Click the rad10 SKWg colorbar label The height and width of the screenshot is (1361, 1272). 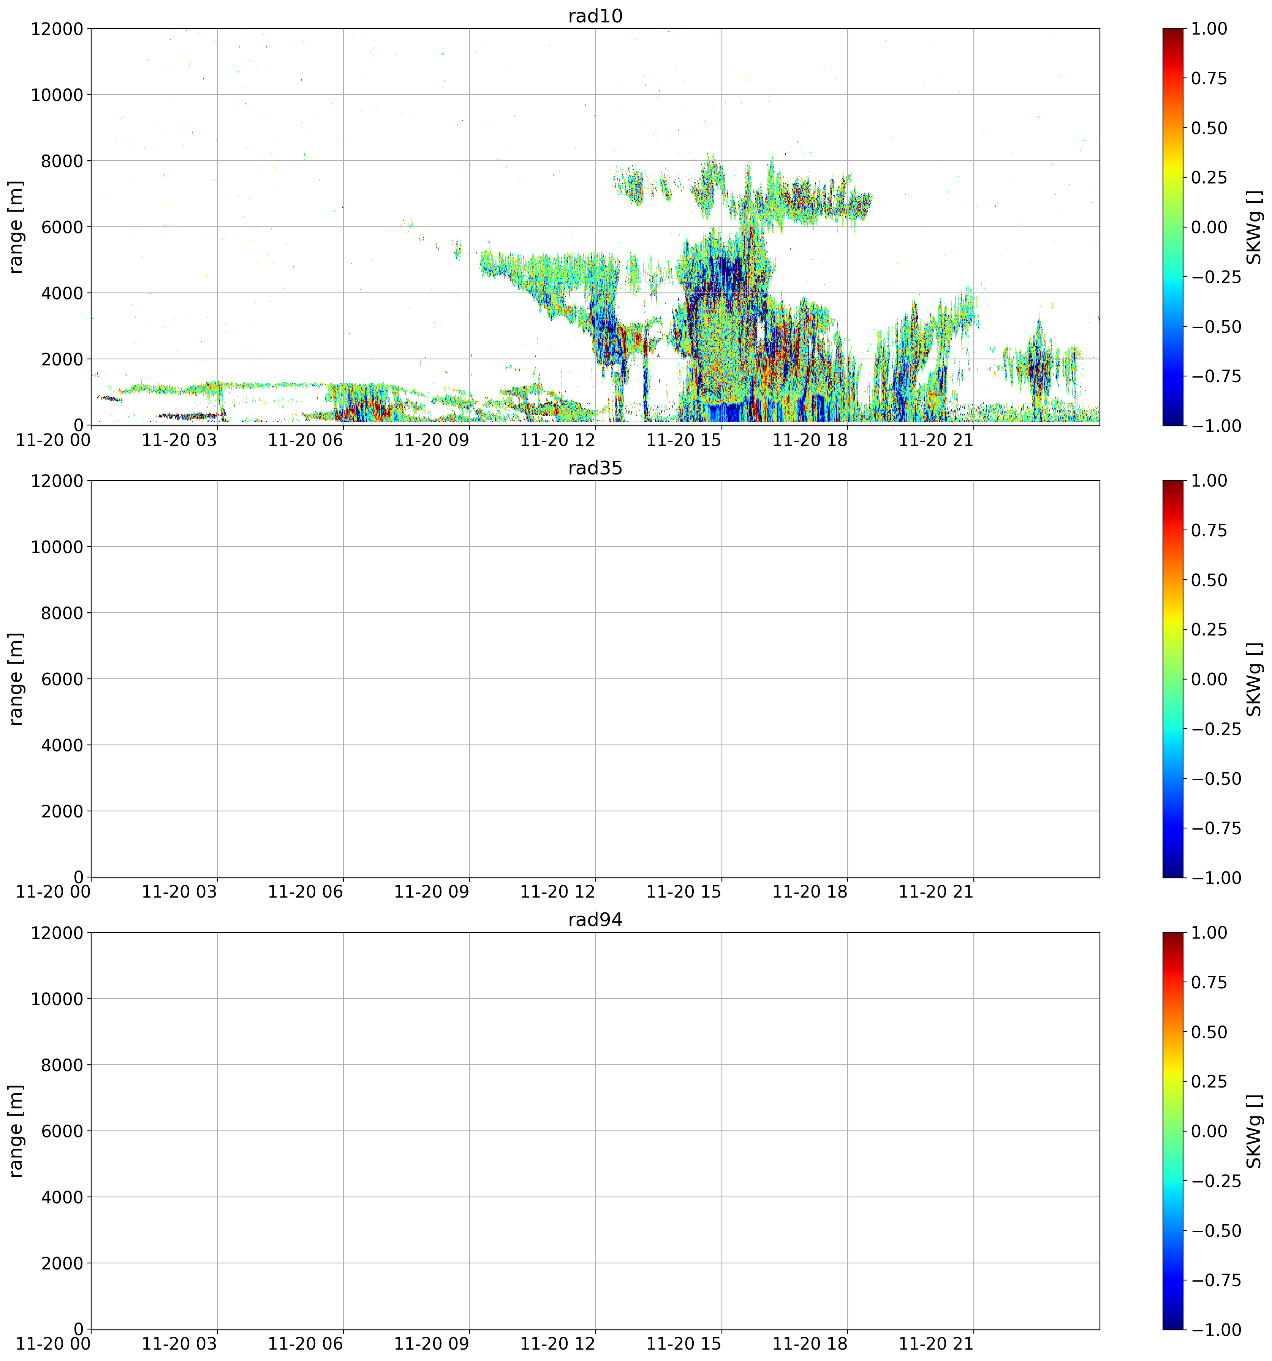pos(1253,227)
